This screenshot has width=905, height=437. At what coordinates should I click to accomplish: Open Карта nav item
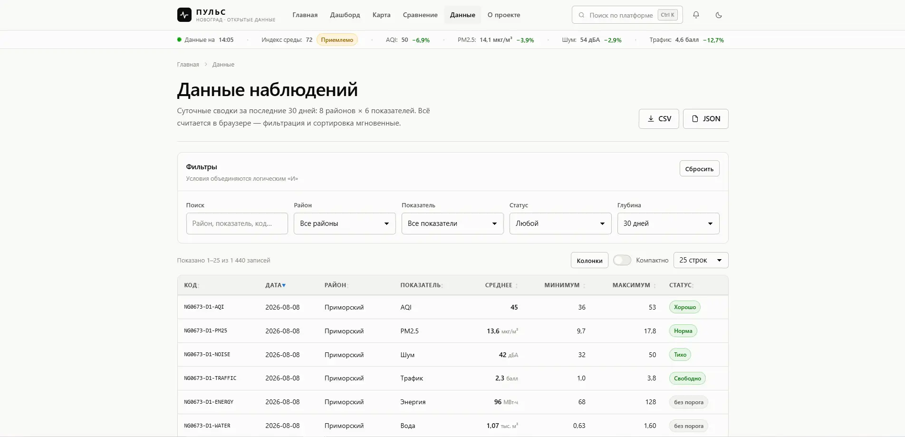pos(382,15)
